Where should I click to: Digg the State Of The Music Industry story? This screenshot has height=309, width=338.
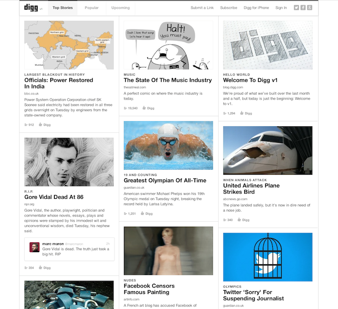(x=148, y=108)
